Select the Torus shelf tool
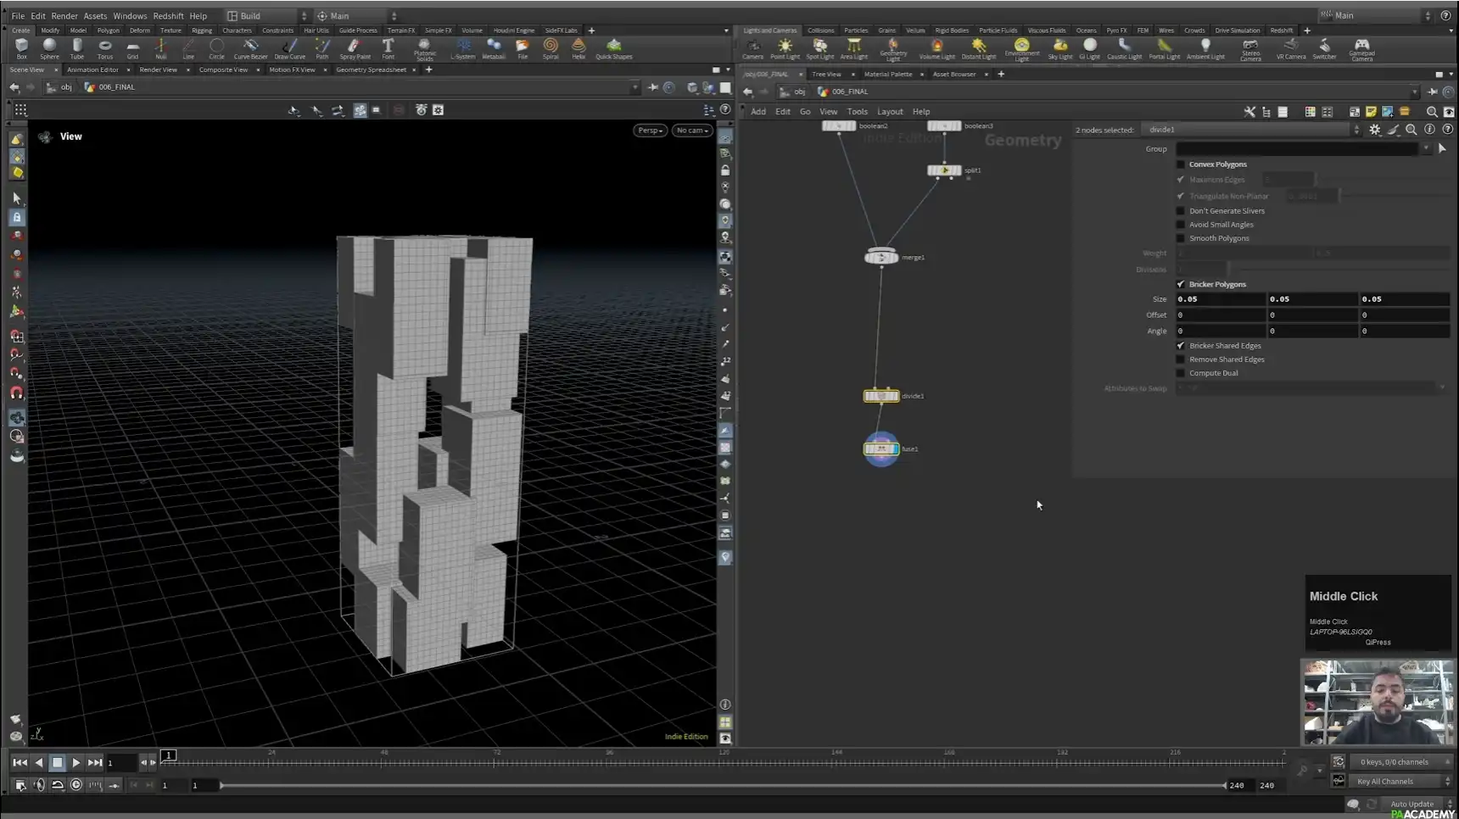Screen dimensions: 1459x819 (105, 48)
